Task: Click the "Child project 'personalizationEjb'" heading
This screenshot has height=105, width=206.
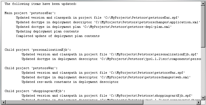Action: 38,50
